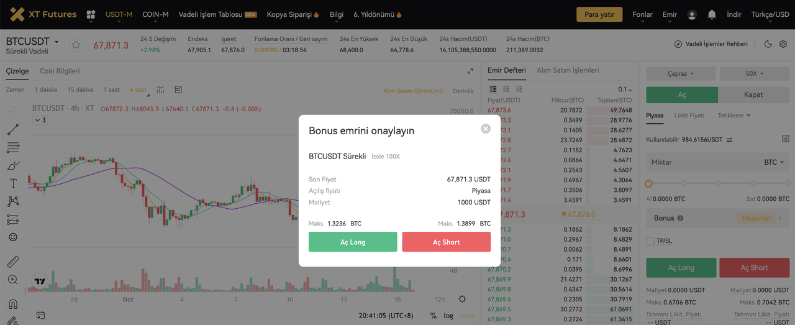Open settings gear icon in header
The image size is (795, 325).
783,44
